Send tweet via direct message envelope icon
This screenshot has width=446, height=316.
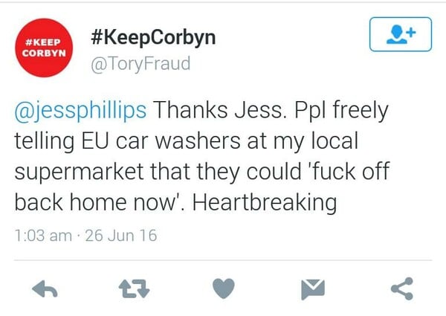pyautogui.click(x=313, y=289)
